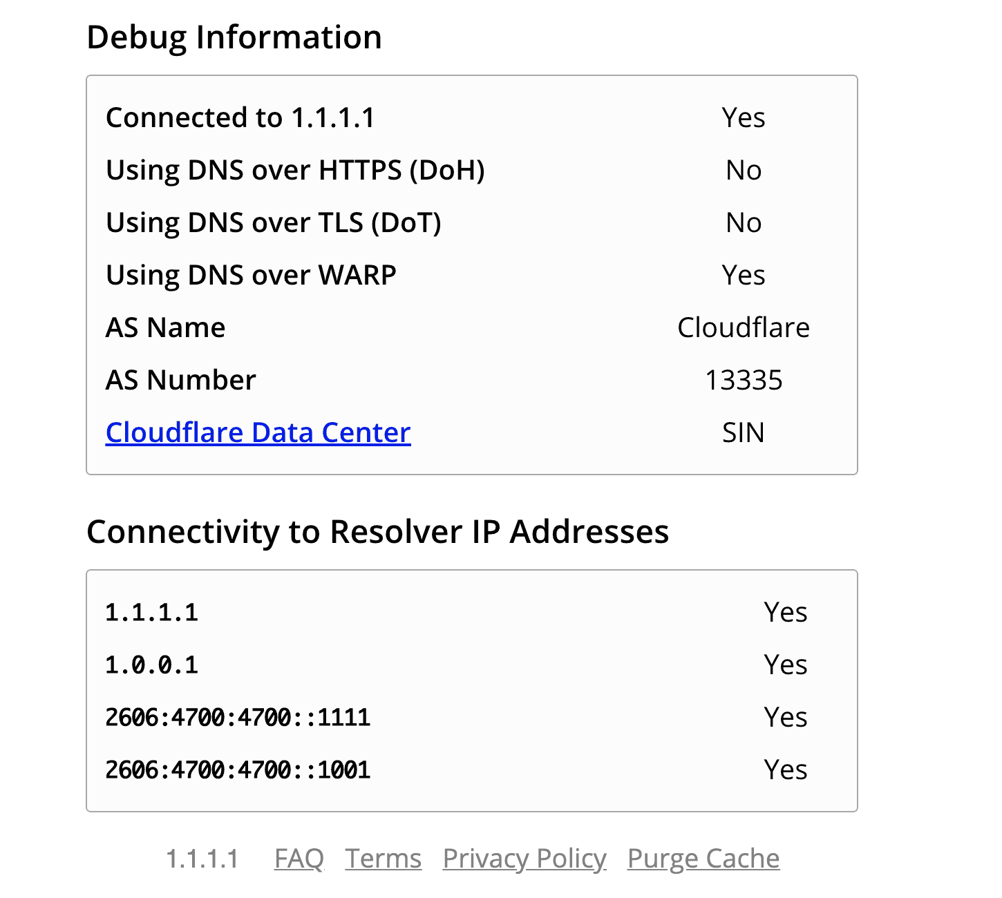This screenshot has height=898, width=1002.
Task: Click the 1.0.0.1 resolver address row
Action: (x=472, y=665)
